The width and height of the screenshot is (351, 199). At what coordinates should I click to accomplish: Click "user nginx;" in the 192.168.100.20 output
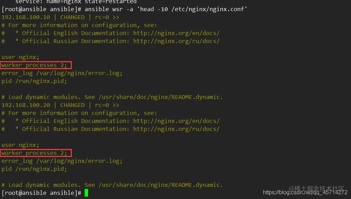(x=20, y=145)
